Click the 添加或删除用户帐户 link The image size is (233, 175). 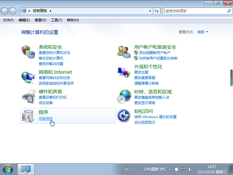click(154, 53)
